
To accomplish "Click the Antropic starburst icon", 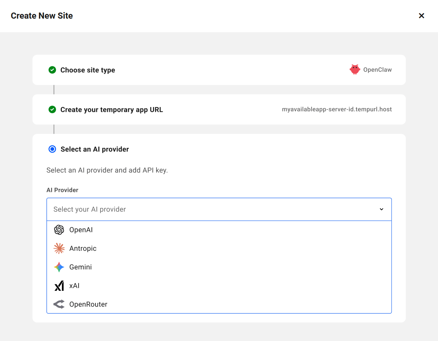I will (x=59, y=249).
